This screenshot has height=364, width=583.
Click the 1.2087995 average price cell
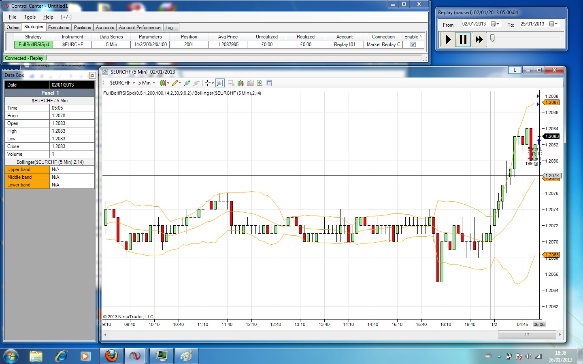click(x=228, y=44)
